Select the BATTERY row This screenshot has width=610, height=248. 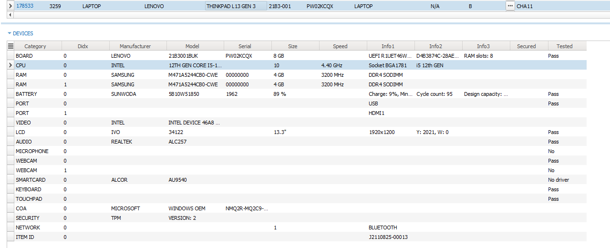(297, 94)
